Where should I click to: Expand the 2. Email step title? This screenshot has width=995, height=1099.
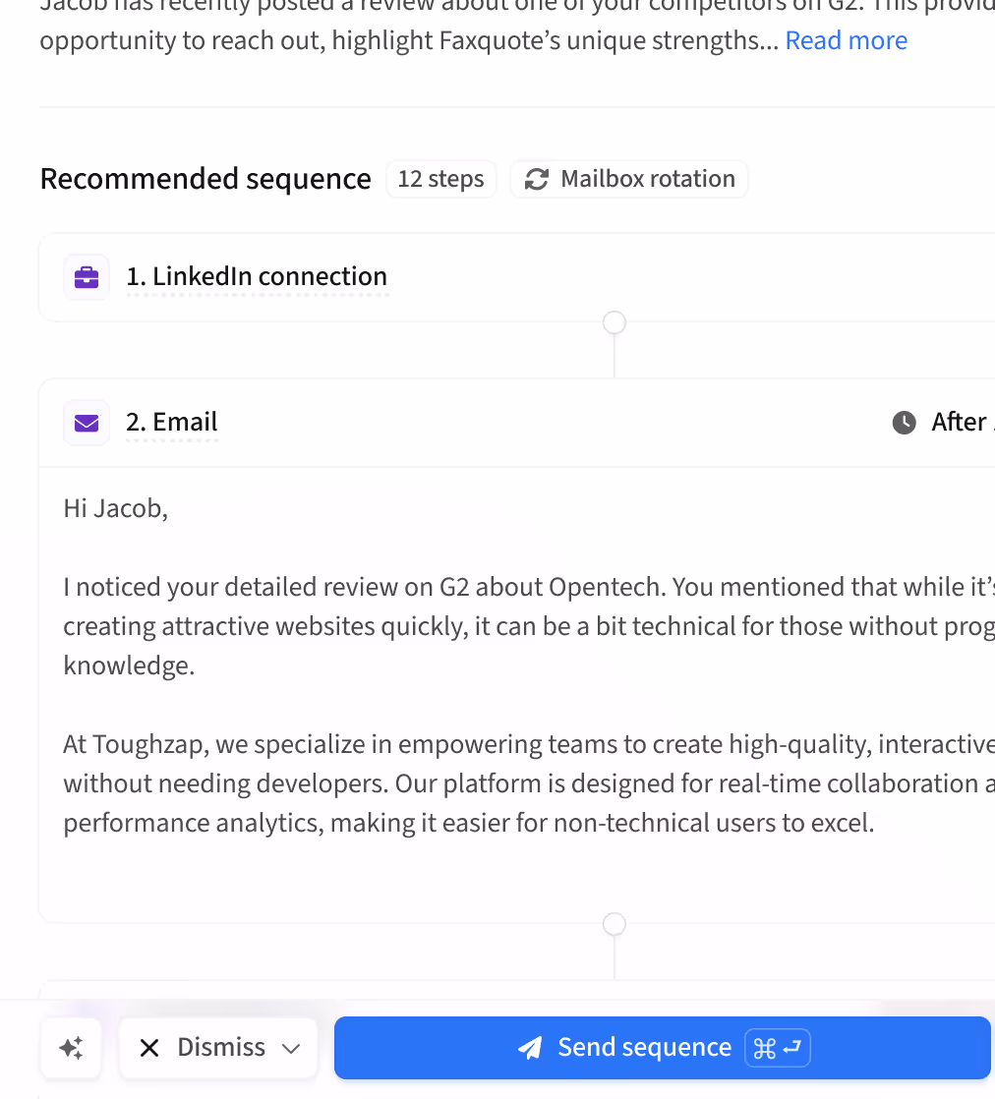[172, 423]
